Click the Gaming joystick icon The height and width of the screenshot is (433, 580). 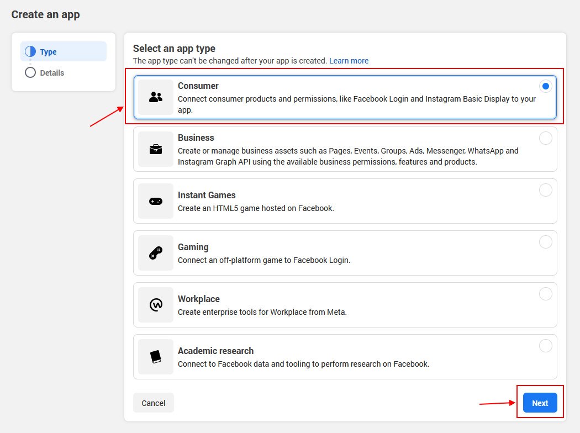(156, 253)
